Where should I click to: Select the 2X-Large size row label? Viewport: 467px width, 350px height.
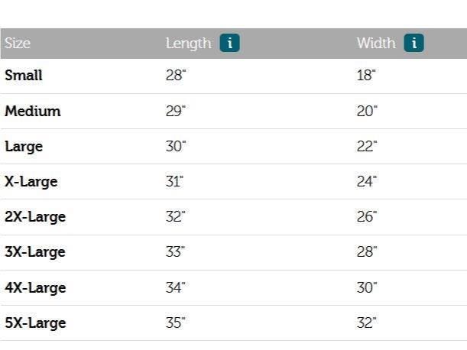[x=35, y=217]
